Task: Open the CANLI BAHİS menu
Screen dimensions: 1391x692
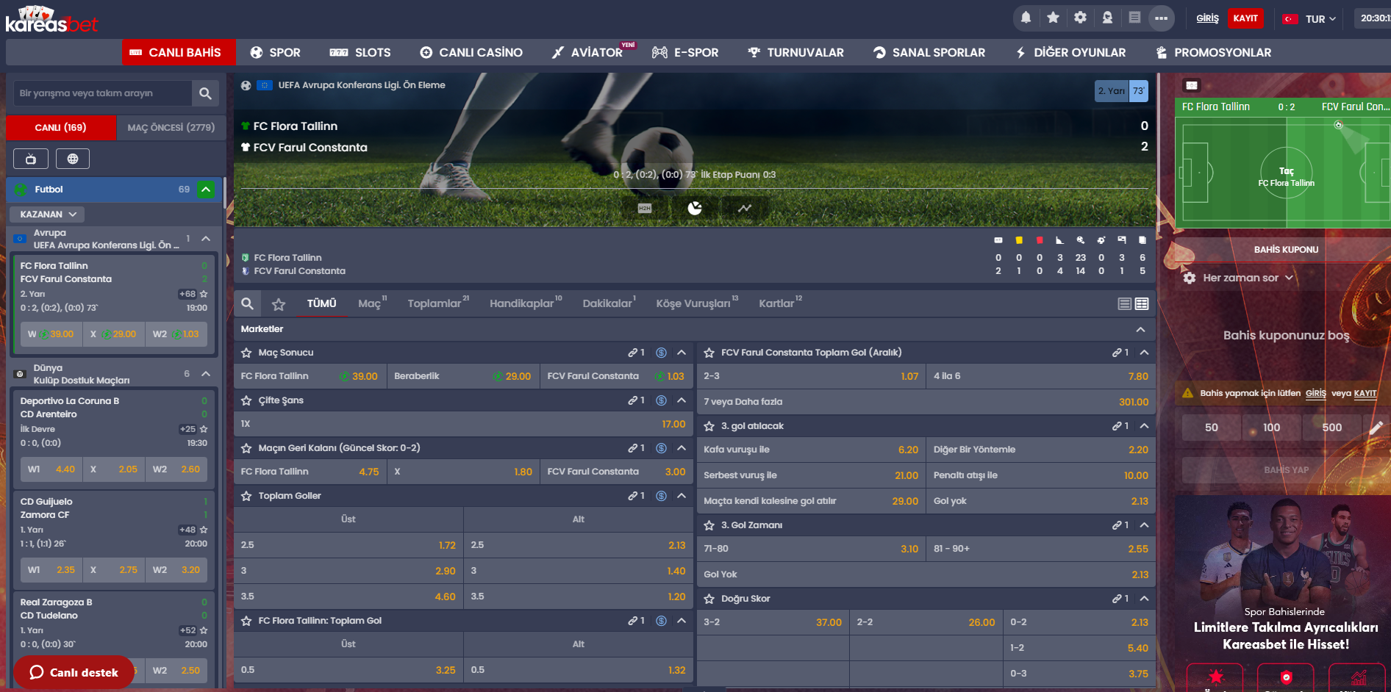Action: pos(179,52)
